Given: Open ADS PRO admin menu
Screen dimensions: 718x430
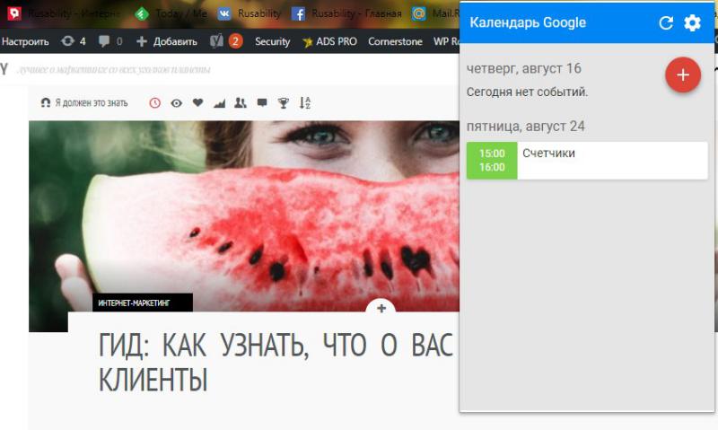Looking at the screenshot, I should [329, 41].
